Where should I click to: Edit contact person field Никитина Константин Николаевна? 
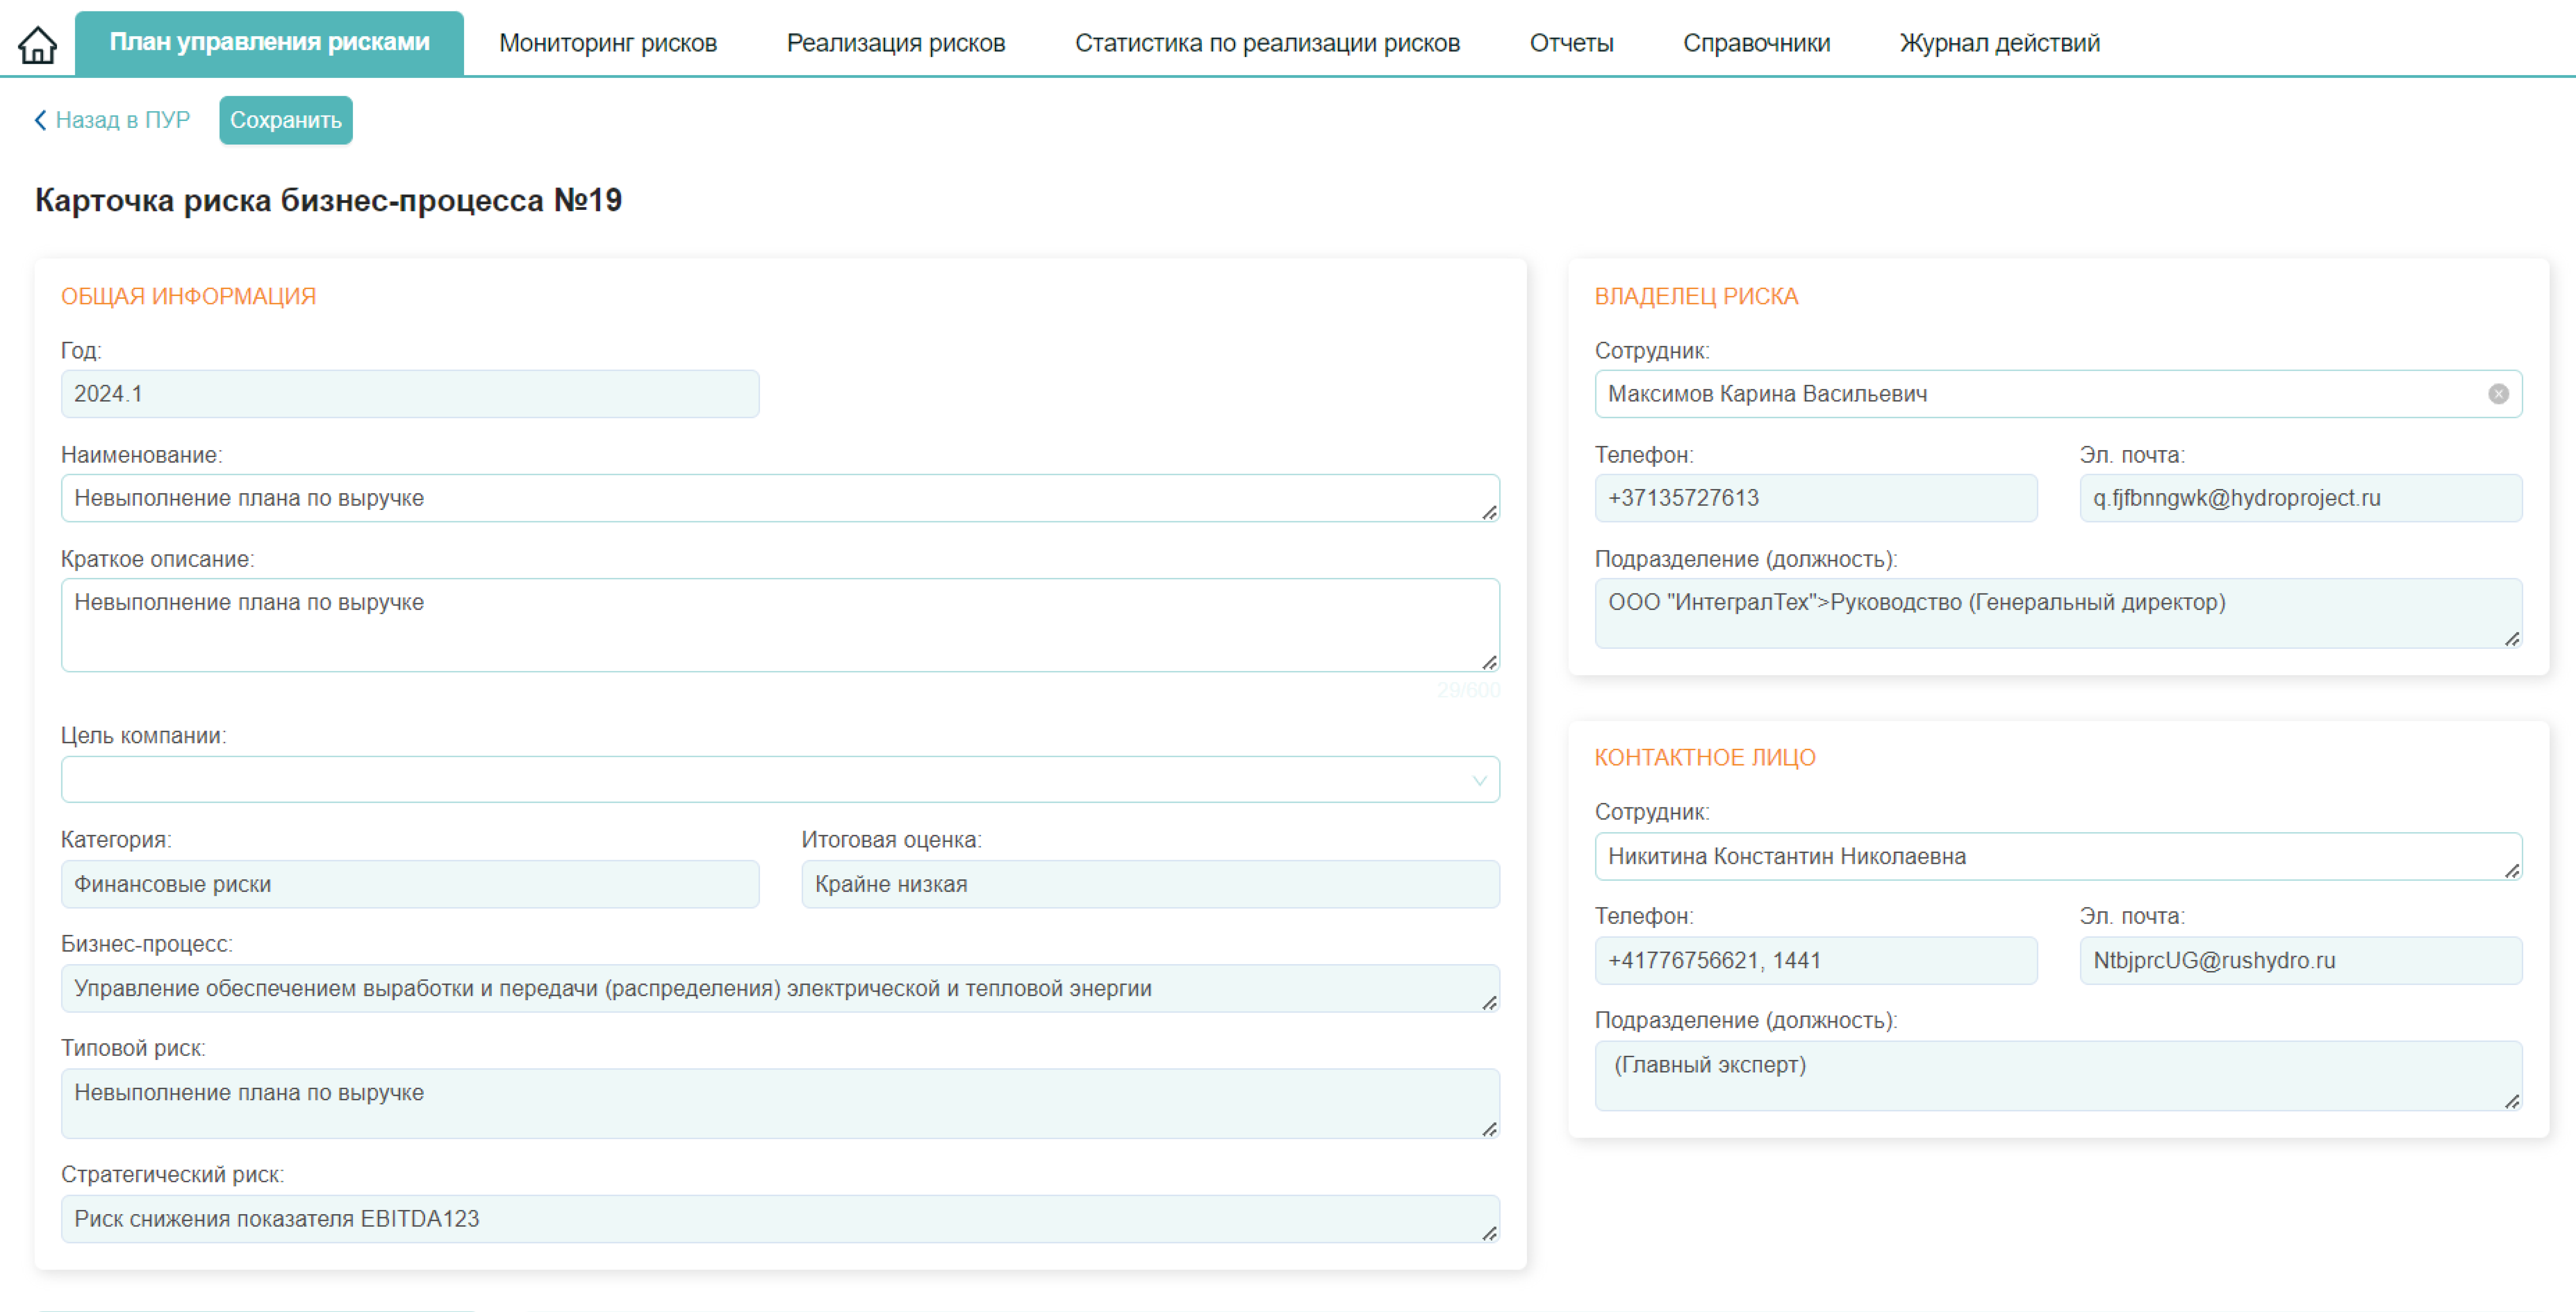[x=2058, y=856]
